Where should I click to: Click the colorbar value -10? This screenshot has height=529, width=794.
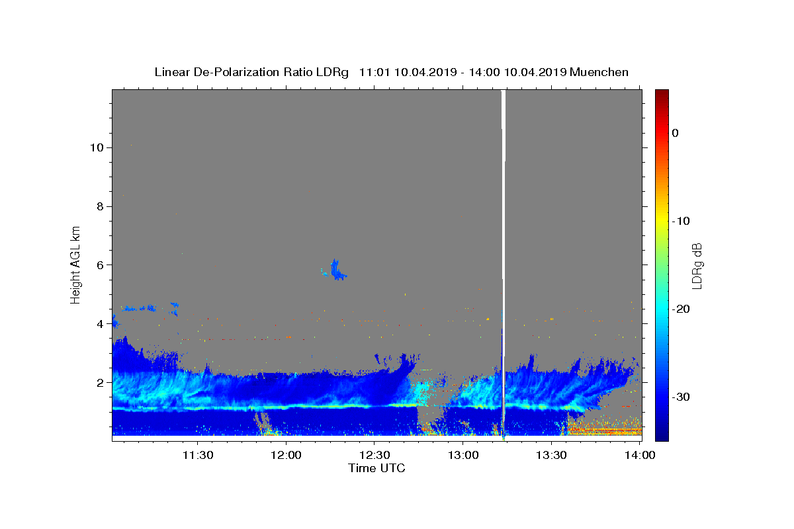[682, 221]
